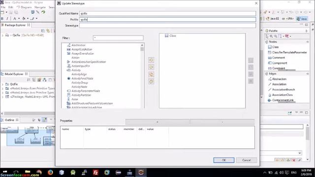This screenshot has width=315, height=177.
Task: Select the Component palette tool
Action: pos(278,63)
